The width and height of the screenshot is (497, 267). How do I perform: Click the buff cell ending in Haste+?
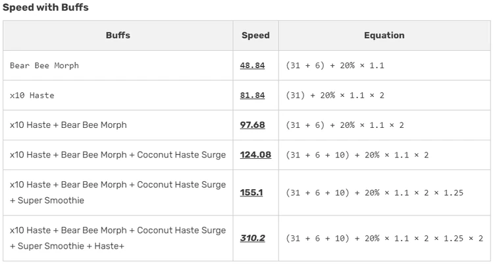[118, 238]
